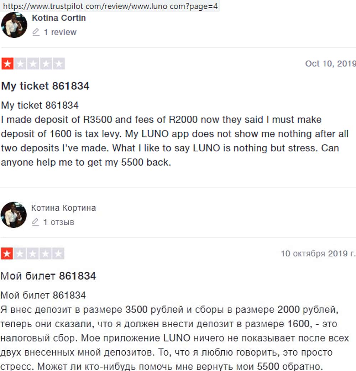Viewport: 356px width, 371px height.
Task: Open the "My ticket 861834" review title
Action: tap(45, 86)
